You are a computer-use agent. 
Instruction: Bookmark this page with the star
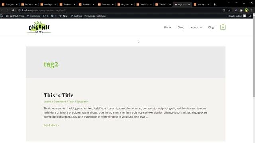(229, 10)
